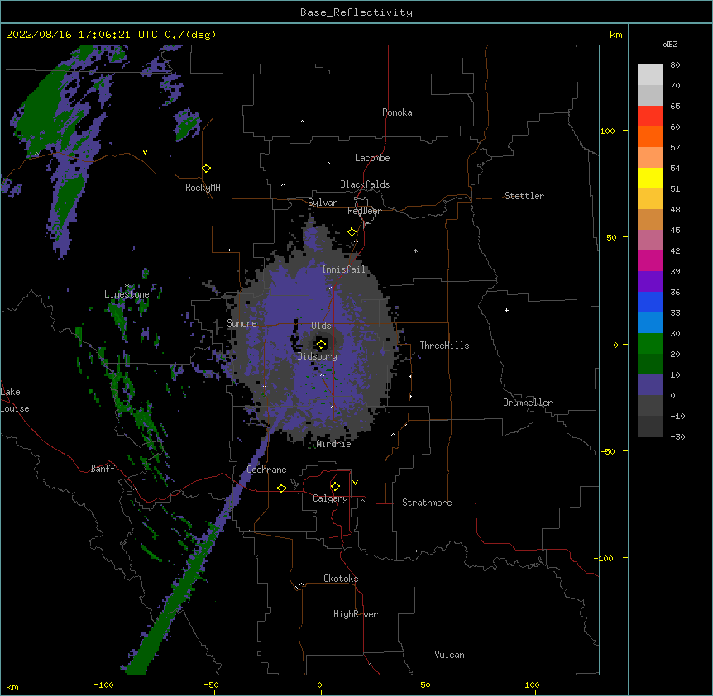Viewport: 713px width, 696px height.
Task: Click the yellow diamond marker above RockyMH
Action: 206,169
